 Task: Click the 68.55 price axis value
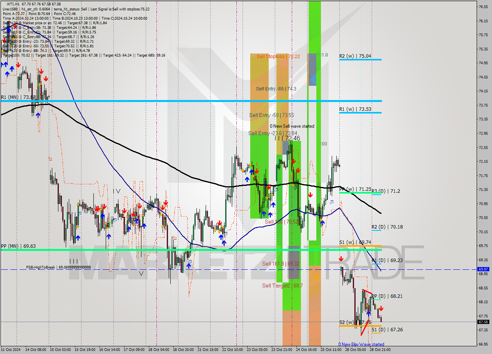[x=483, y=288]
